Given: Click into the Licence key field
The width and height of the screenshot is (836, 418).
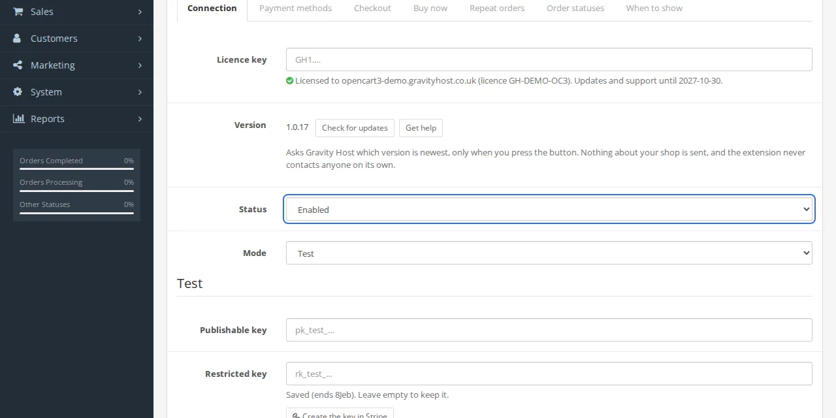Looking at the screenshot, I should click(549, 59).
